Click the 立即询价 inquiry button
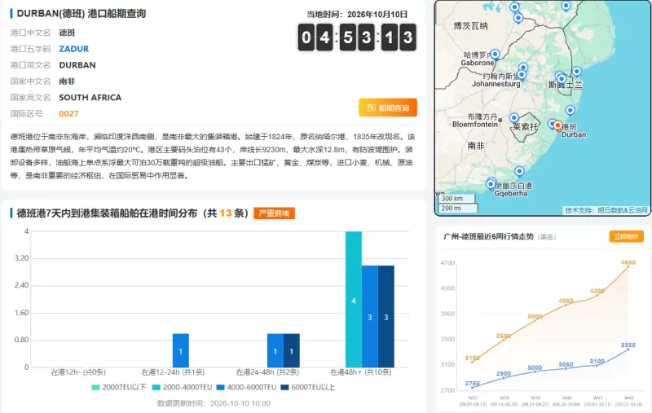 click(x=626, y=236)
